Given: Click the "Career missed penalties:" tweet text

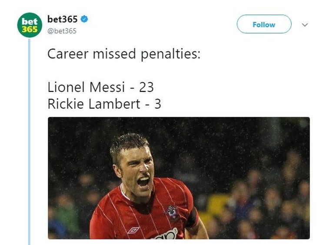Looking at the screenshot, I should 124,54.
